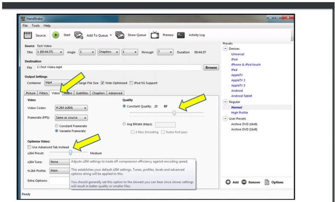Open the start chapter dropdown
The width and height of the screenshot is (335, 202).
click(130, 52)
